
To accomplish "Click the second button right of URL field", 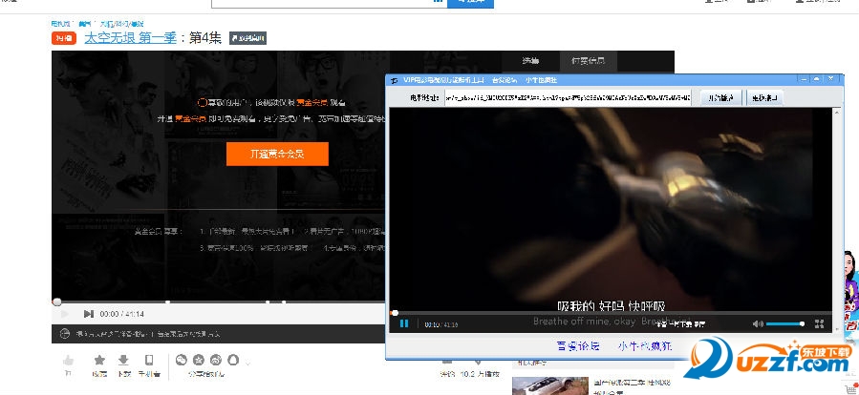I will click(x=764, y=97).
